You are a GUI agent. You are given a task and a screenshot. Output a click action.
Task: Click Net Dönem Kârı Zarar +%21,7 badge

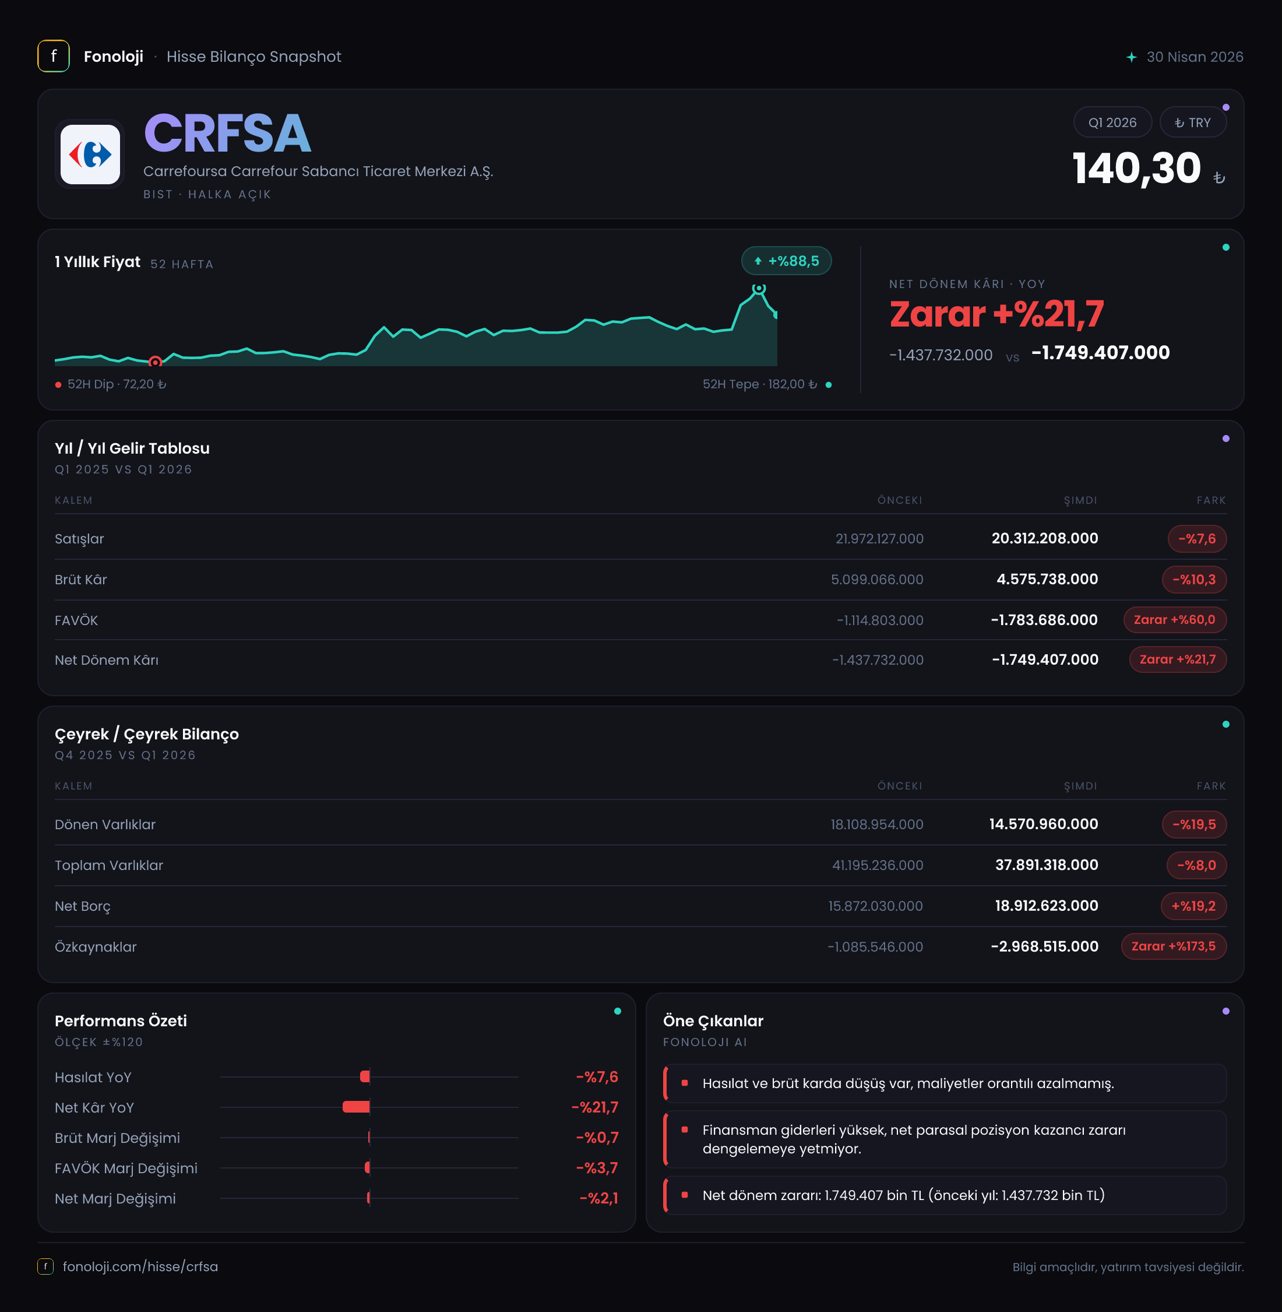click(x=1177, y=659)
